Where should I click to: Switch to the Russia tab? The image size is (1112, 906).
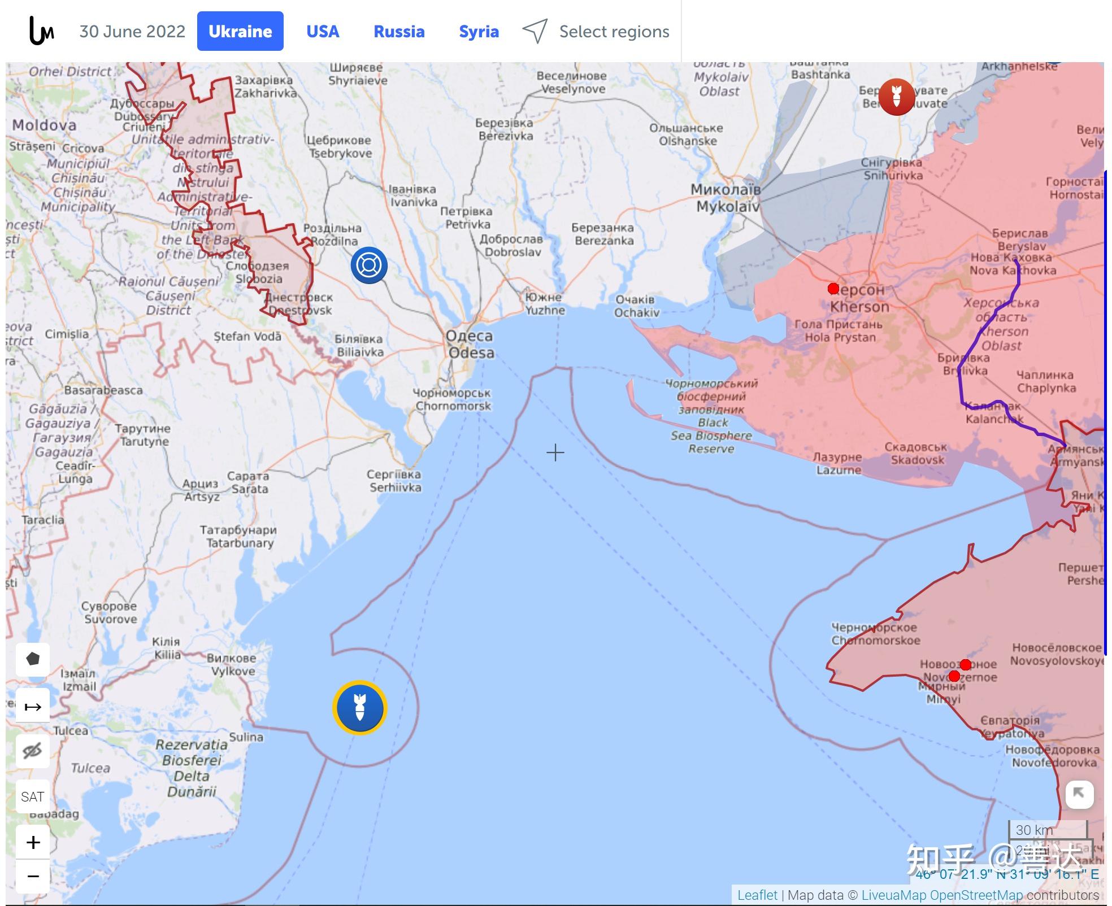399,31
